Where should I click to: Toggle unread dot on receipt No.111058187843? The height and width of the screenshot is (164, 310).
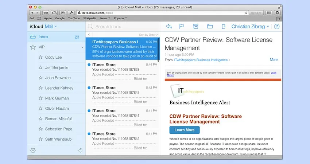(x=89, y=88)
